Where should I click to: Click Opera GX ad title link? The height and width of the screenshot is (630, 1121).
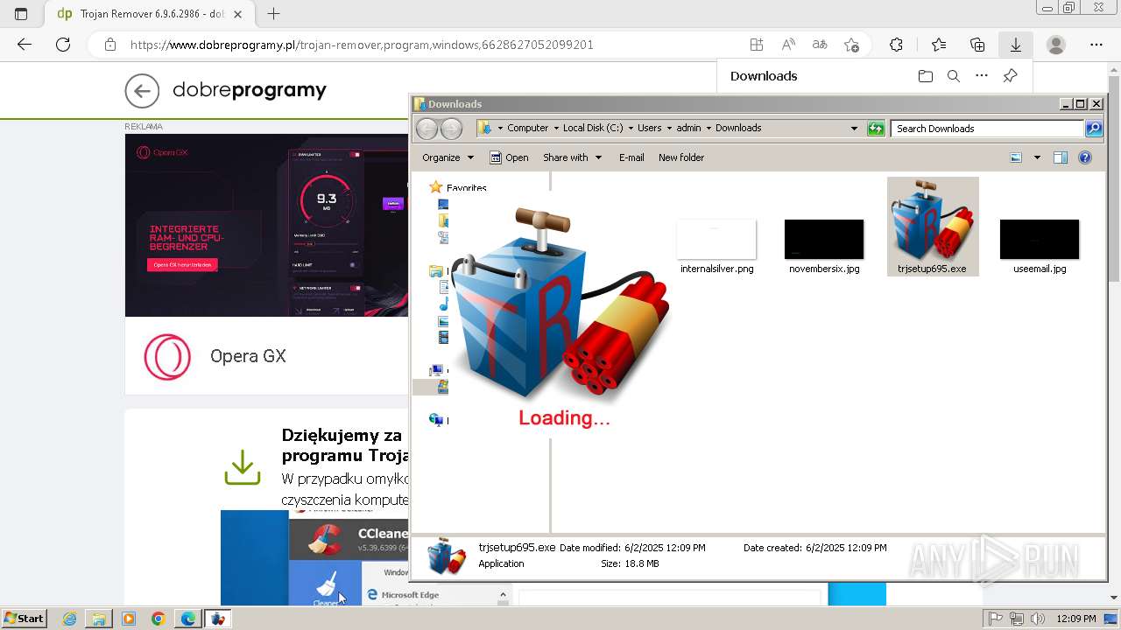248,356
